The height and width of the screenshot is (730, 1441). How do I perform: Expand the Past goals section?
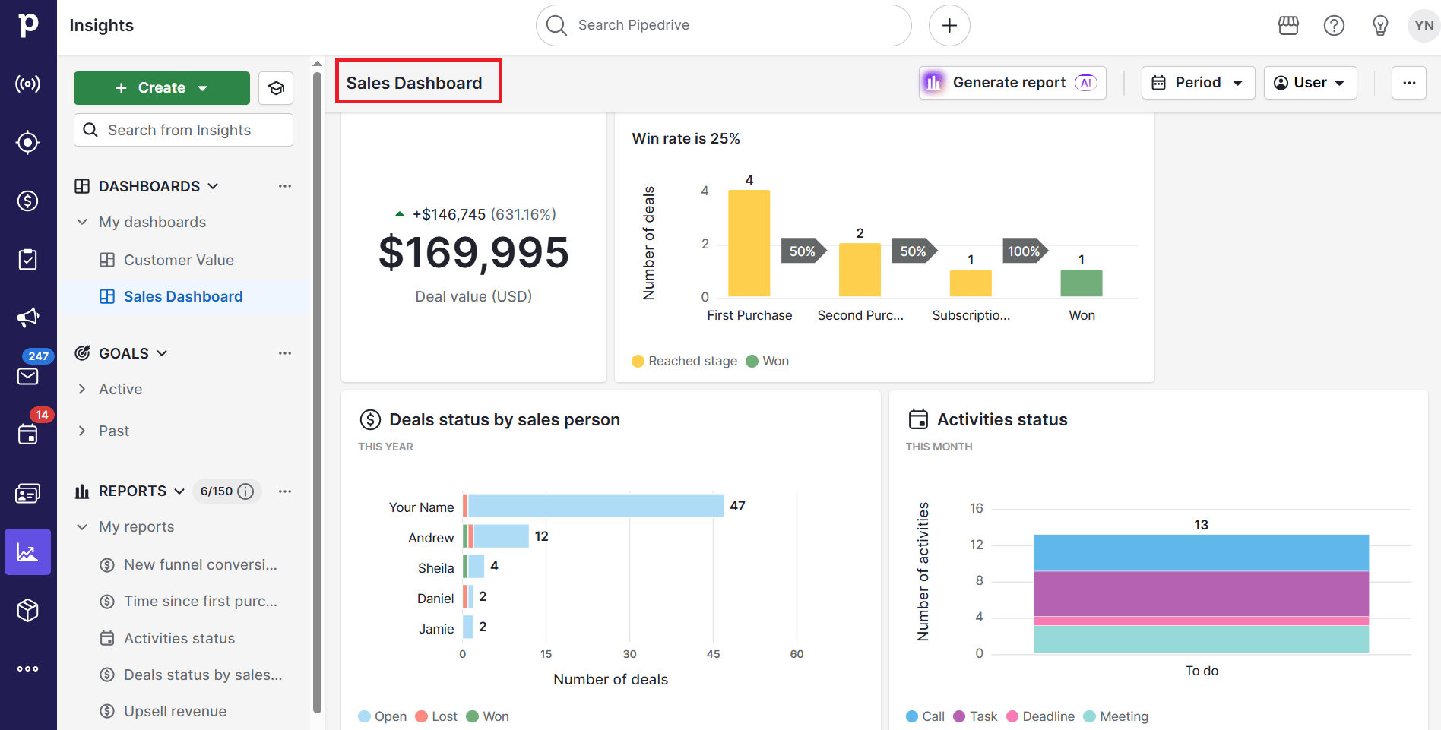coord(114,430)
